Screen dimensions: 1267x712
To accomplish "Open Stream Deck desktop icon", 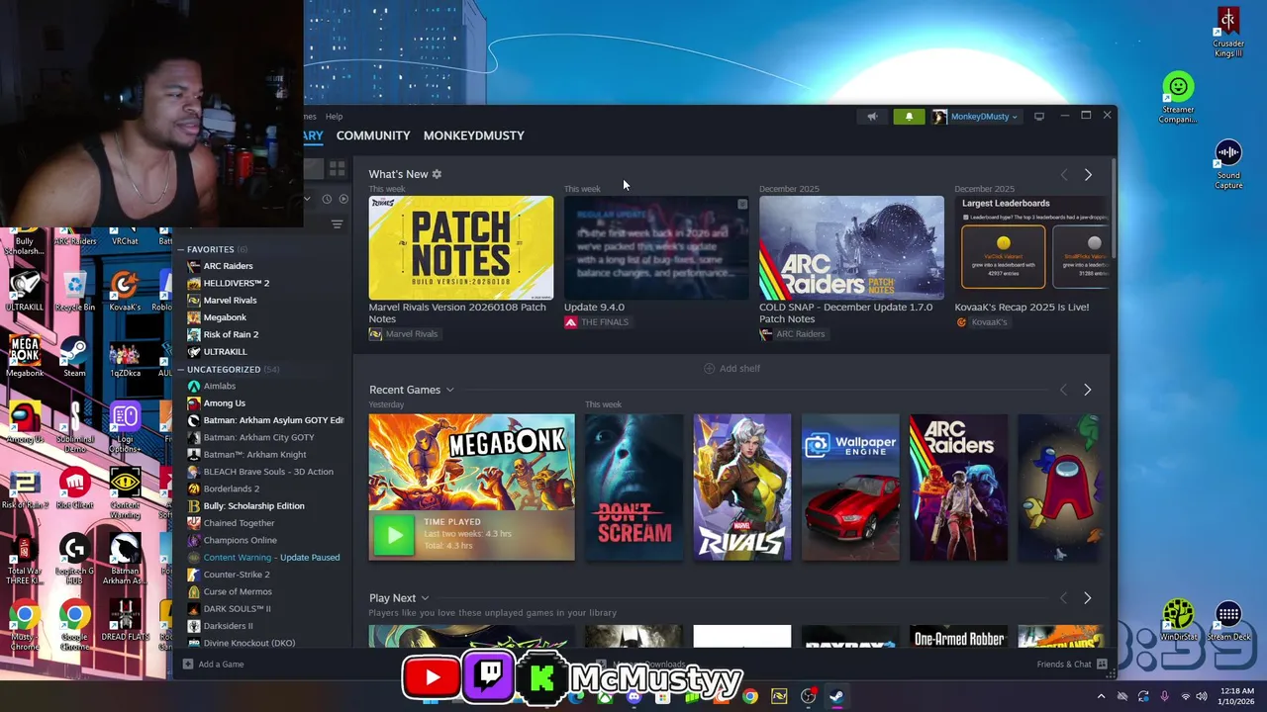I will (1228, 622).
